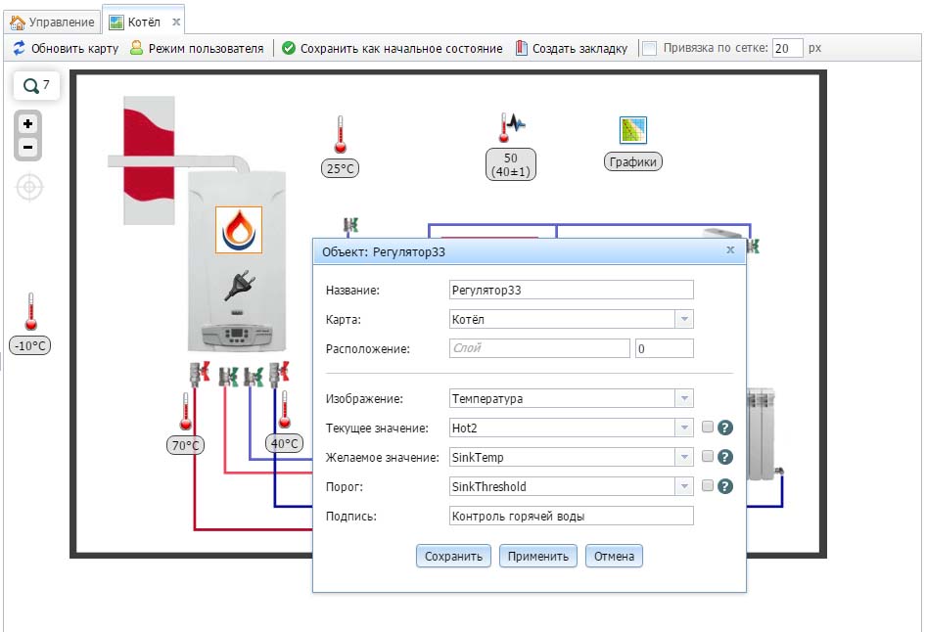Click the Слой input in Расположение row
Viewport: 926px width, 632px height.
coord(539,348)
